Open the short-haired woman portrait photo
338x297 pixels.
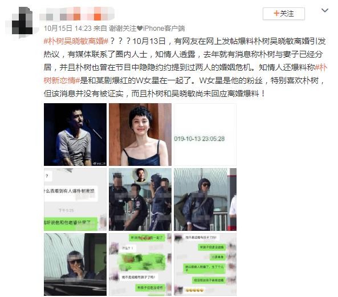tap(140, 135)
